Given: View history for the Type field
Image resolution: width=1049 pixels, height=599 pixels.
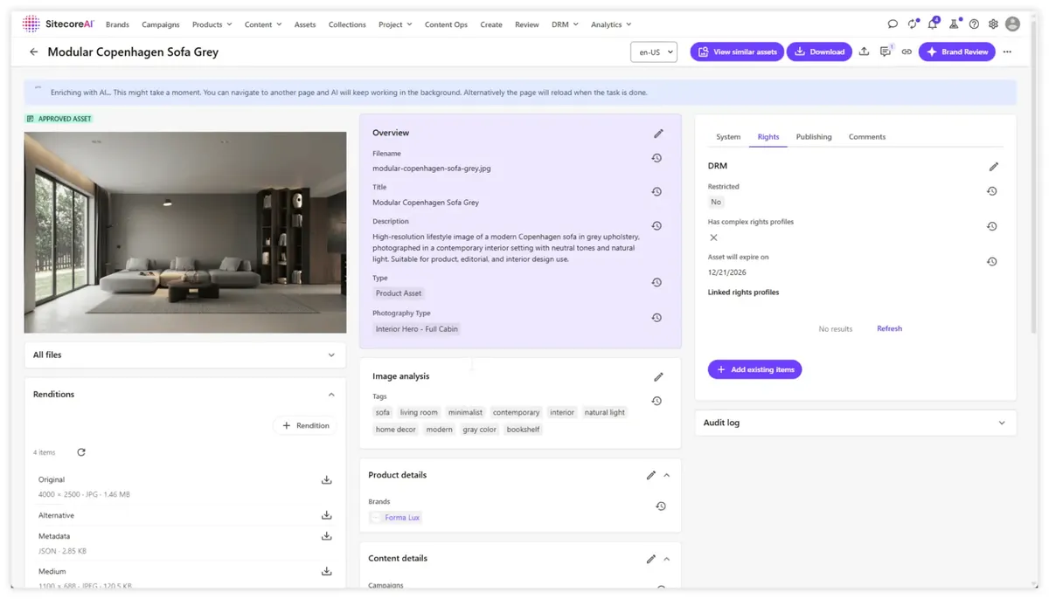Looking at the screenshot, I should 656,283.
